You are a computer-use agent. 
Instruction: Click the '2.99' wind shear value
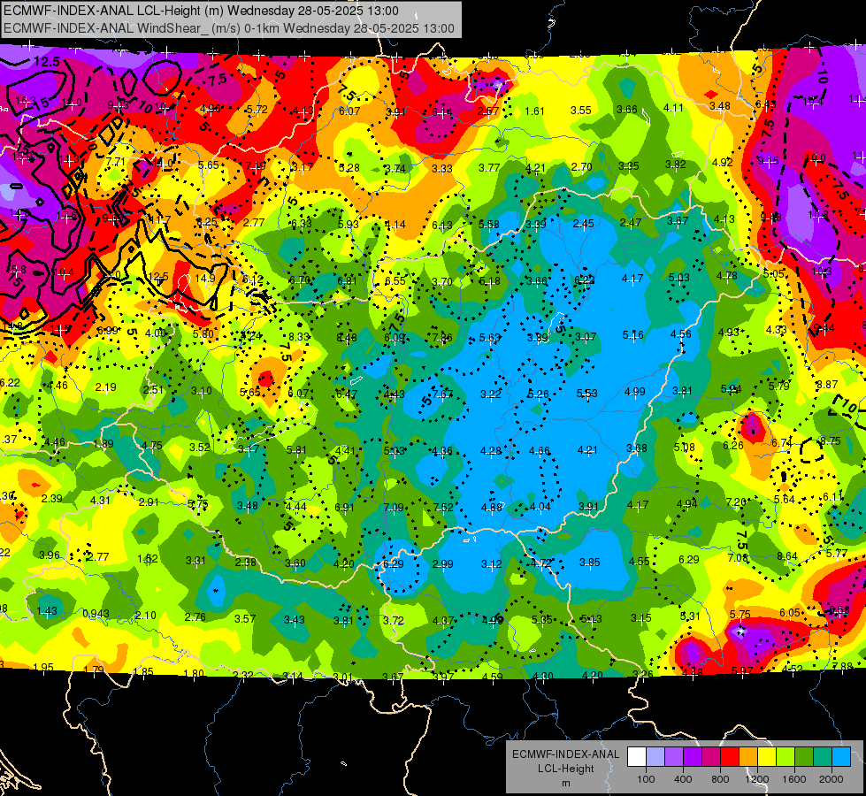(x=443, y=564)
